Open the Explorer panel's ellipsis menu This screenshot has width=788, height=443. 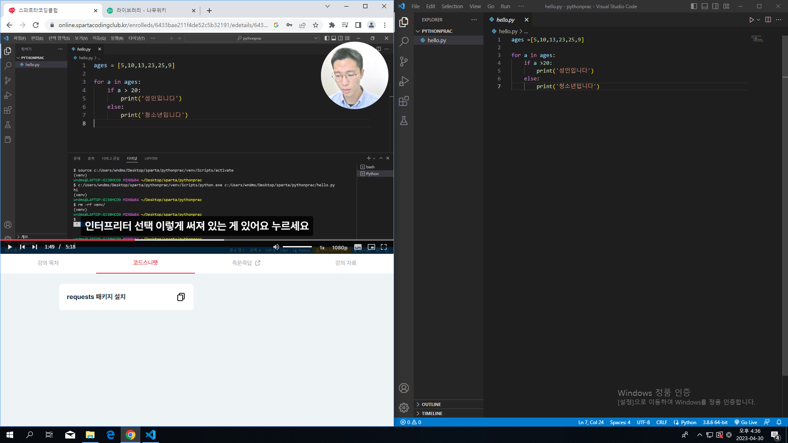click(474, 20)
